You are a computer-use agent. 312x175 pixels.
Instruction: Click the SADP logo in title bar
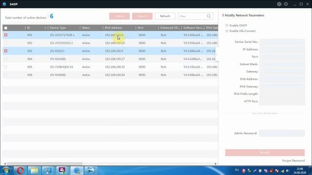(x=4, y=4)
